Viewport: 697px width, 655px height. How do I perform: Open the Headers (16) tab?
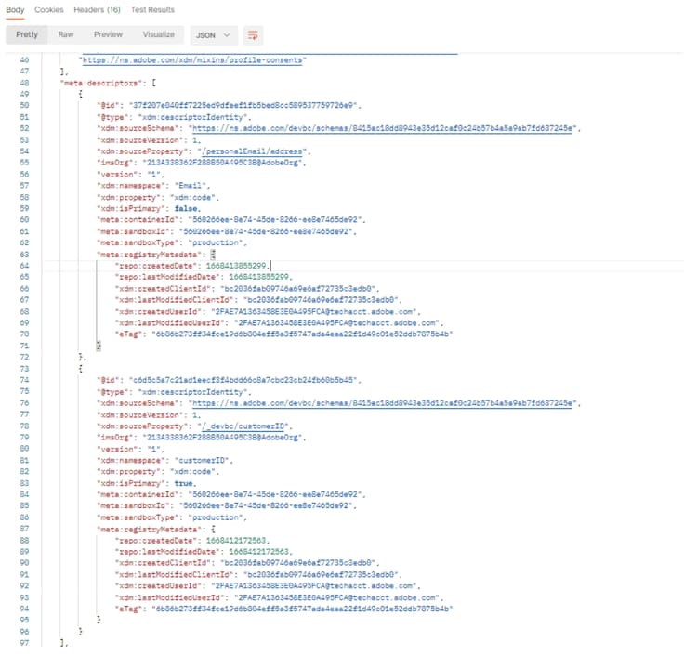click(97, 10)
